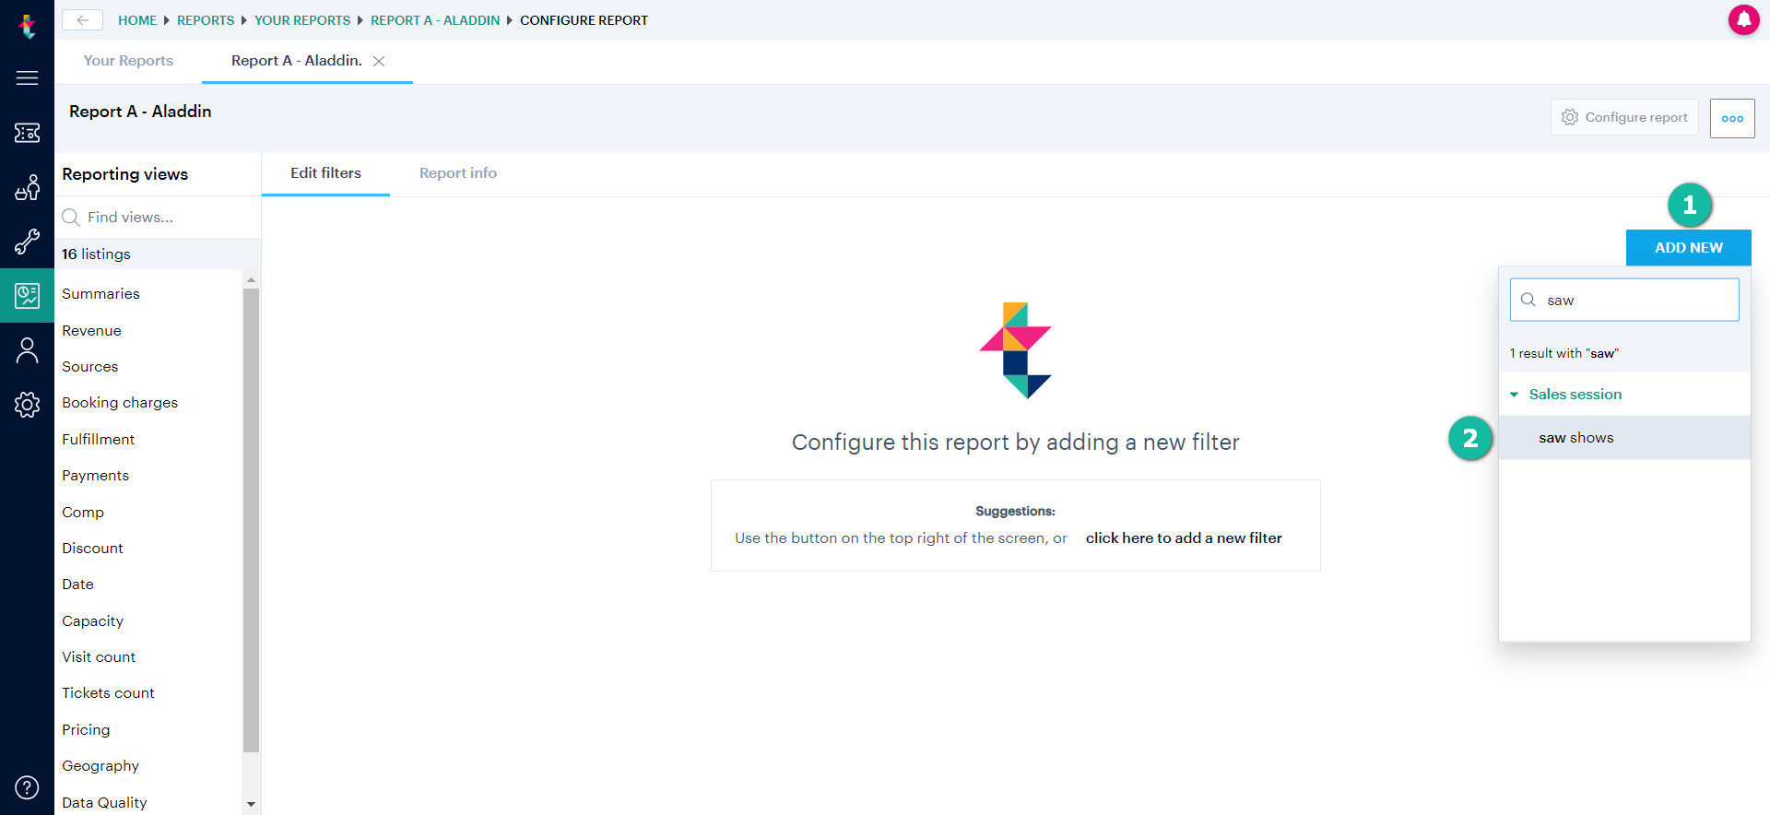Click the views list scroll up arrow
This screenshot has width=1770, height=815.
click(x=251, y=279)
